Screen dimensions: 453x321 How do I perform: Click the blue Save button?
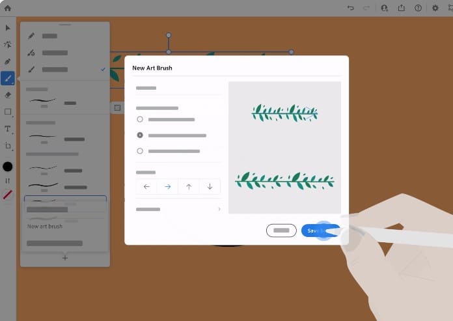pos(320,230)
